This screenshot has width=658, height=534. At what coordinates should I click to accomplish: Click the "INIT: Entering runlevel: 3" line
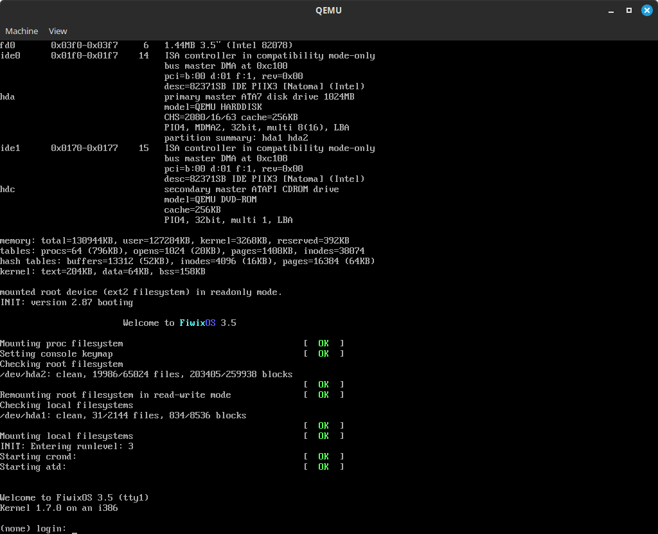(x=67, y=446)
